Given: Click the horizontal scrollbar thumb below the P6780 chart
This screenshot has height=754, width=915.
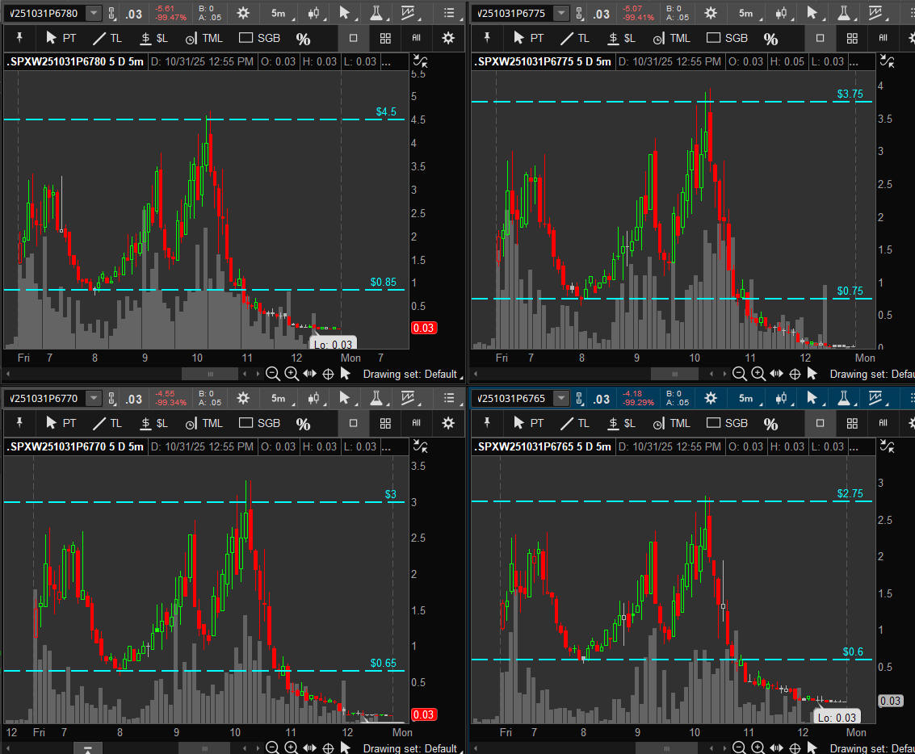Looking at the screenshot, I should pyautogui.click(x=210, y=374).
